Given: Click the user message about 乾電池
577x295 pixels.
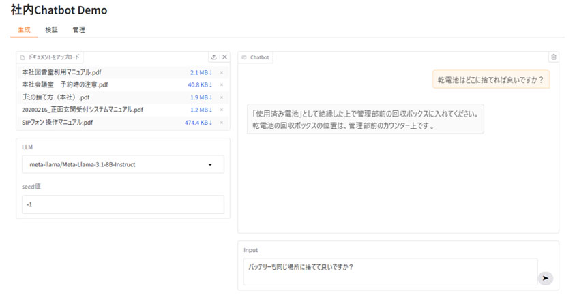Looking at the screenshot, I should pos(490,80).
